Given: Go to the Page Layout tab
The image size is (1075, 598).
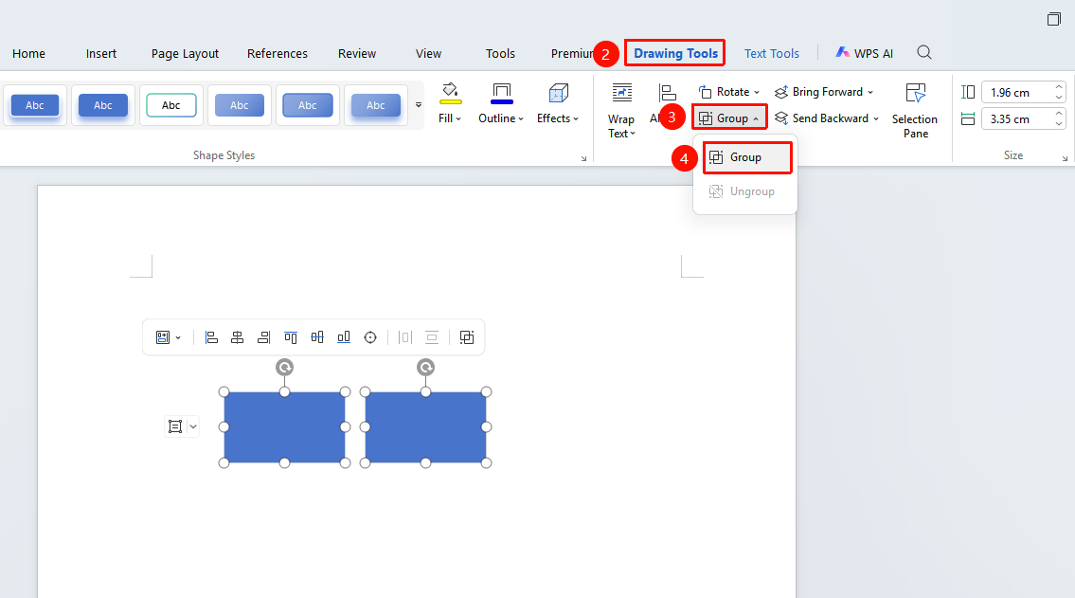Looking at the screenshot, I should pyautogui.click(x=185, y=53).
